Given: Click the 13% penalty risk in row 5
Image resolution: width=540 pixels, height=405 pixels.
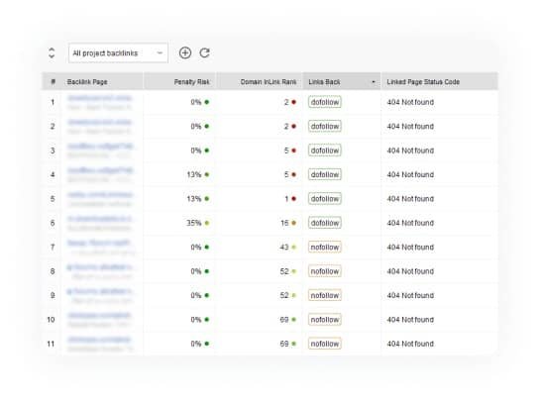Looking at the screenshot, I should click(194, 199).
